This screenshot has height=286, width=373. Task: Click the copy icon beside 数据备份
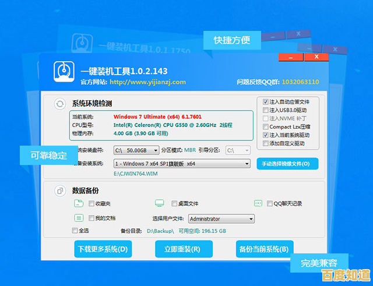(60, 191)
